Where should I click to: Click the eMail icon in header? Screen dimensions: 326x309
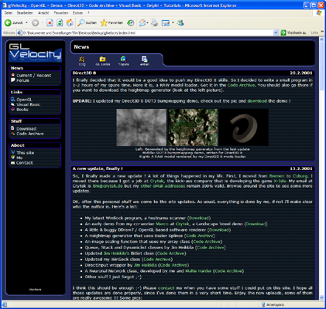coord(145,61)
